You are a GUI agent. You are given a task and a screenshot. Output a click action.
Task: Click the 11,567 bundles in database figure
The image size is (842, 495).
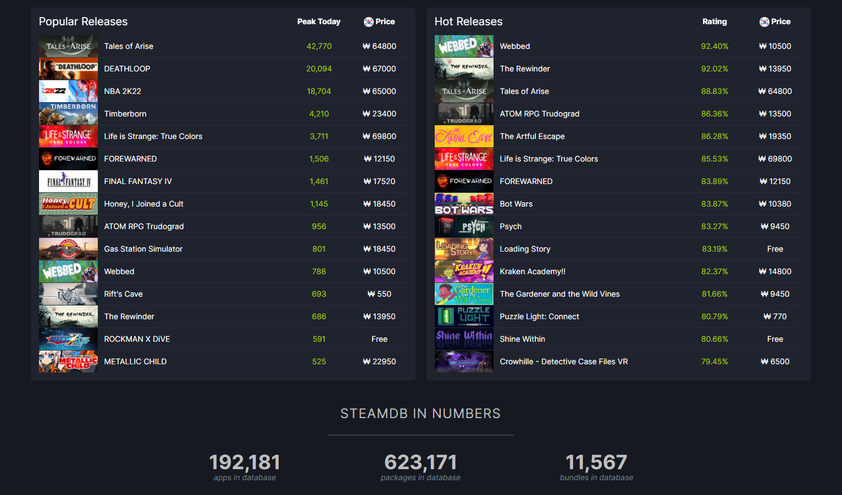(596, 462)
